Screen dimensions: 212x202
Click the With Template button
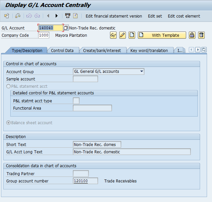[x=162, y=35]
